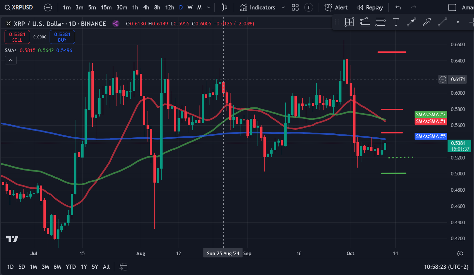474x275 pixels.
Task: Select the outlined Arrow drawing tool
Action: tap(427, 22)
